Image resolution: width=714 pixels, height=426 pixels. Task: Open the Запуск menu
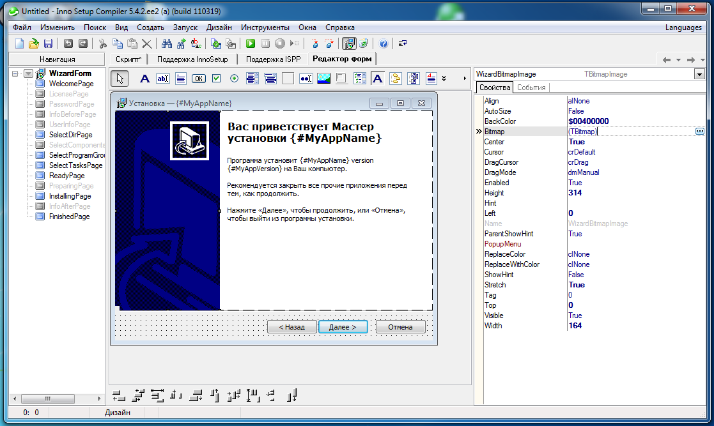coord(187,27)
